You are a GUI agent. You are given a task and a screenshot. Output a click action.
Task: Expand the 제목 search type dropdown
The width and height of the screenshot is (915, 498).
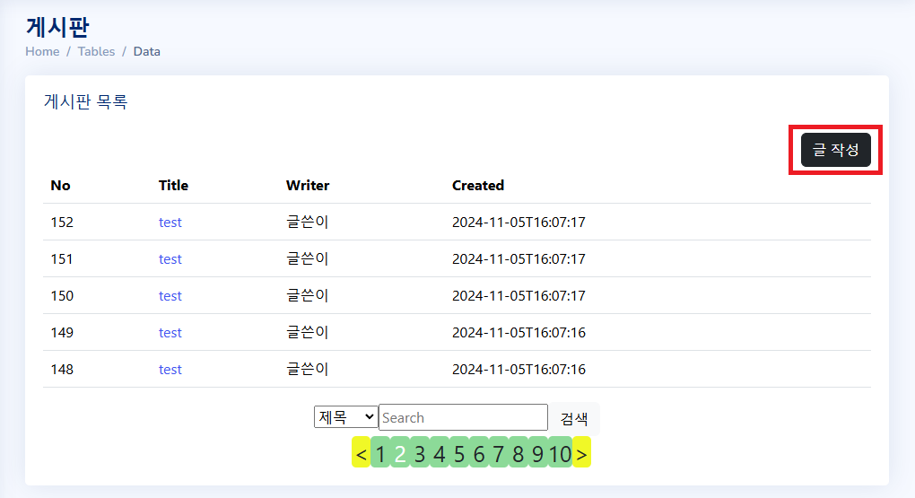[x=346, y=417]
